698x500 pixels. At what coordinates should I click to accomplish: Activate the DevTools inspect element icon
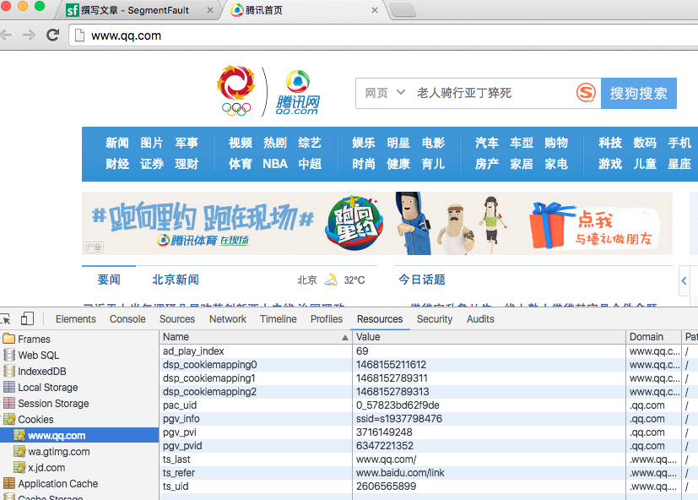(x=6, y=319)
